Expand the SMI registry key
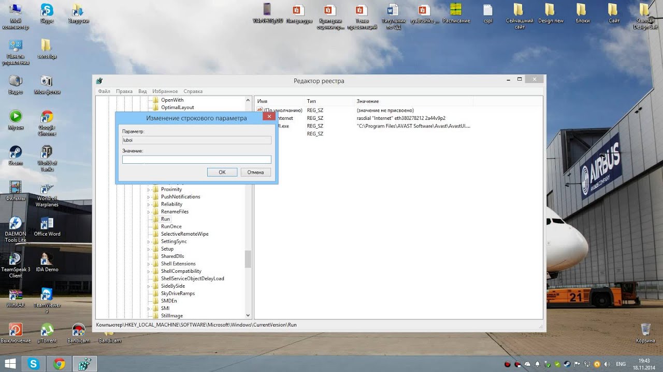 (149, 308)
